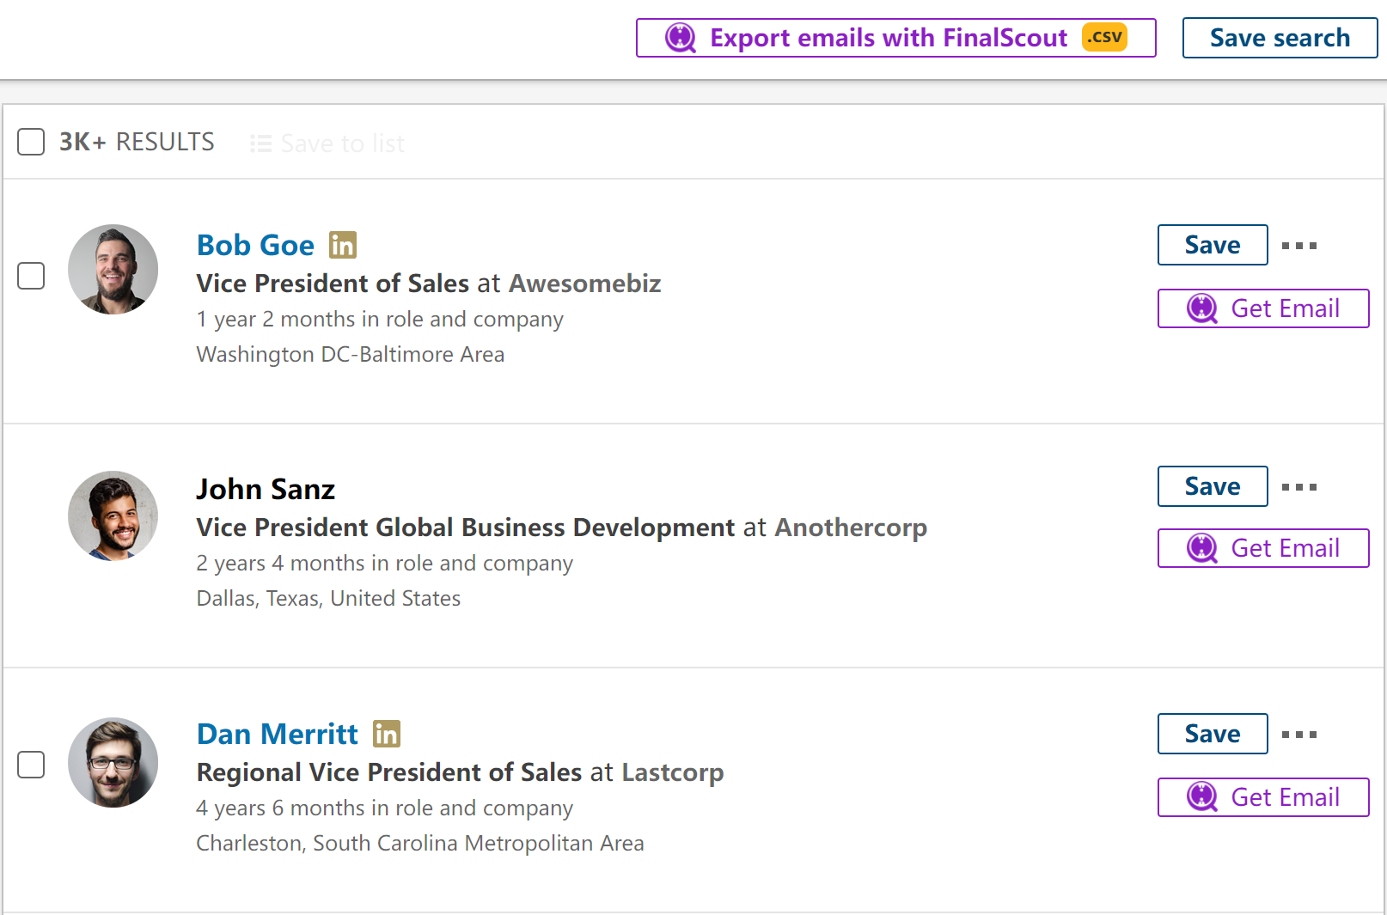Image resolution: width=1387 pixels, height=915 pixels.
Task: Get email for Dan Merritt
Action: [1262, 797]
